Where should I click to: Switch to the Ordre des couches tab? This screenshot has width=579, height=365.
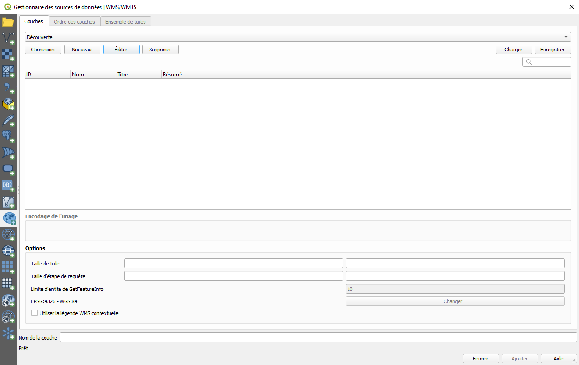click(74, 21)
